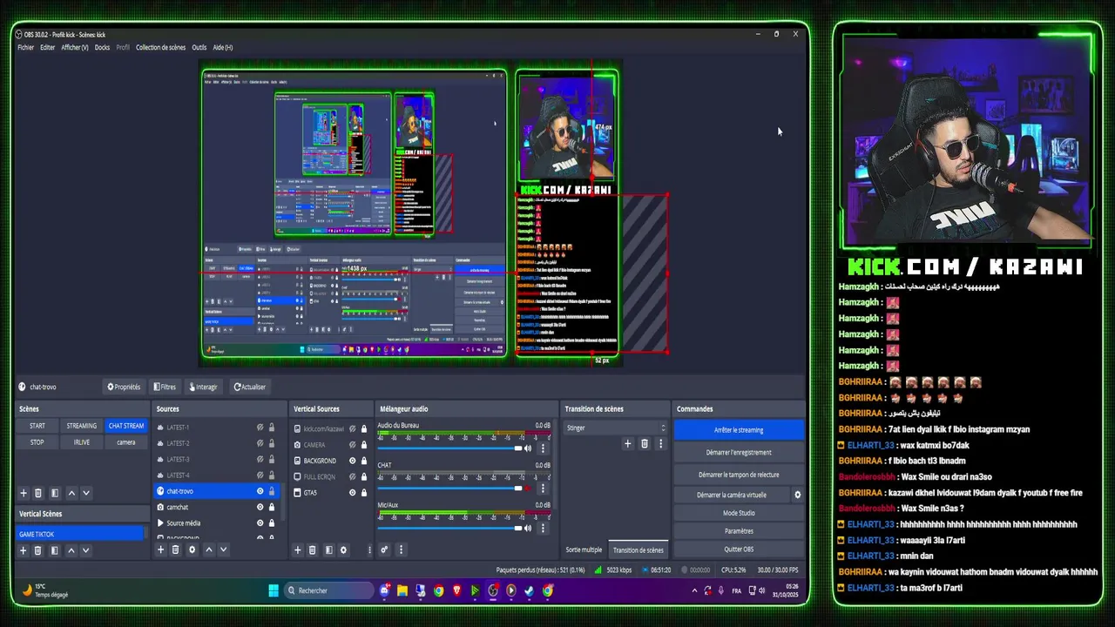Move source down in Sources toolbar

click(223, 549)
